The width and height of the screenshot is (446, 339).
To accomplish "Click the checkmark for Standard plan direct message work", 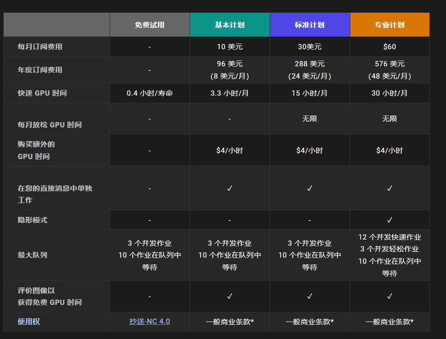I will pos(309,188).
